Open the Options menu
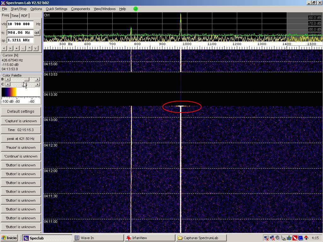This screenshot has height=242, width=323. click(x=36, y=9)
